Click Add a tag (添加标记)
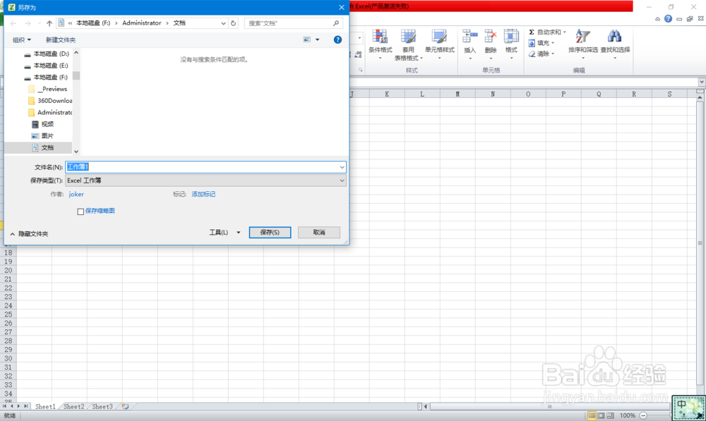706x421 pixels. pyautogui.click(x=203, y=194)
